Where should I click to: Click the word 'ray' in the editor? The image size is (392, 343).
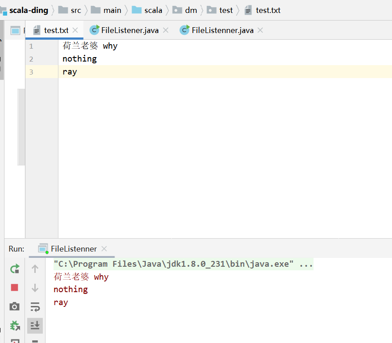pyautogui.click(x=70, y=72)
